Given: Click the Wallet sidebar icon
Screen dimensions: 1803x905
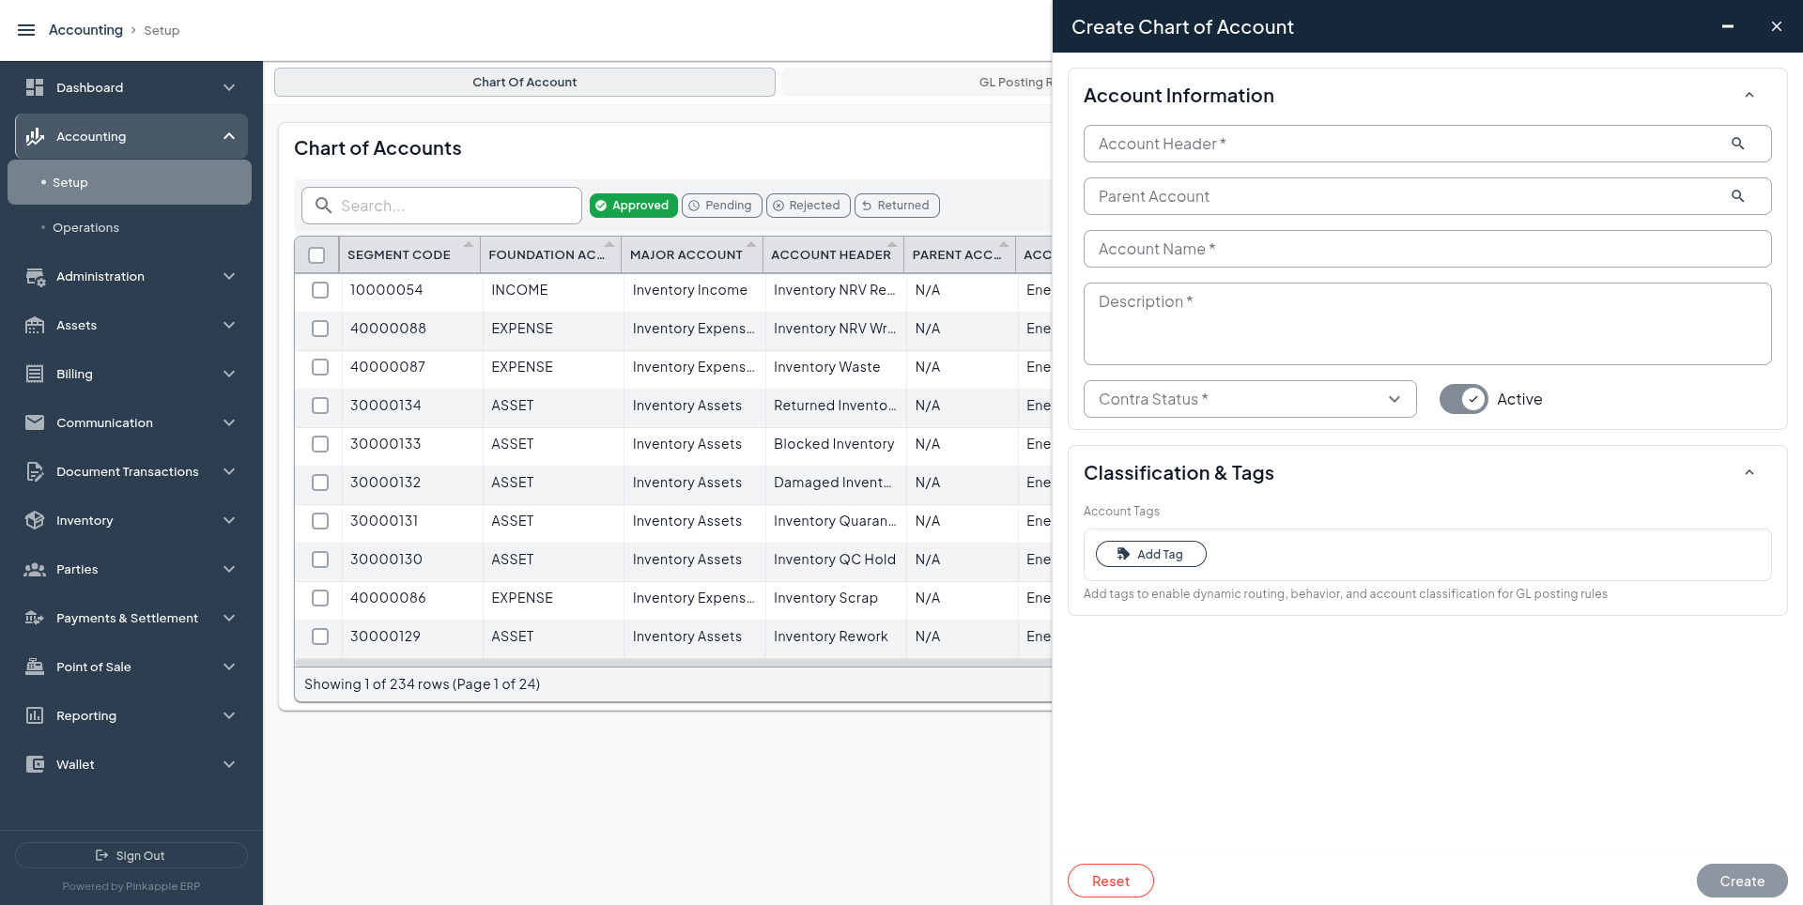Looking at the screenshot, I should (x=35, y=764).
